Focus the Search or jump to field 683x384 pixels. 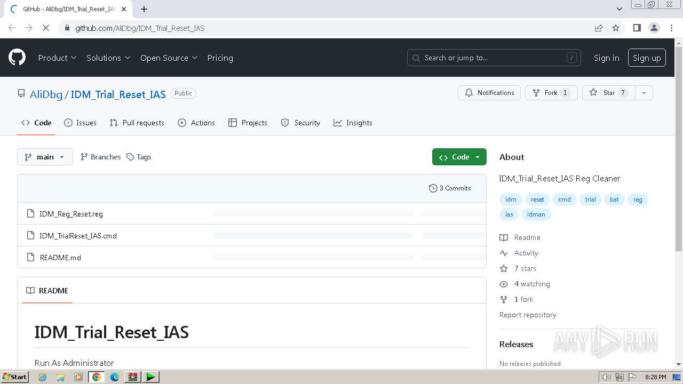[494, 58]
